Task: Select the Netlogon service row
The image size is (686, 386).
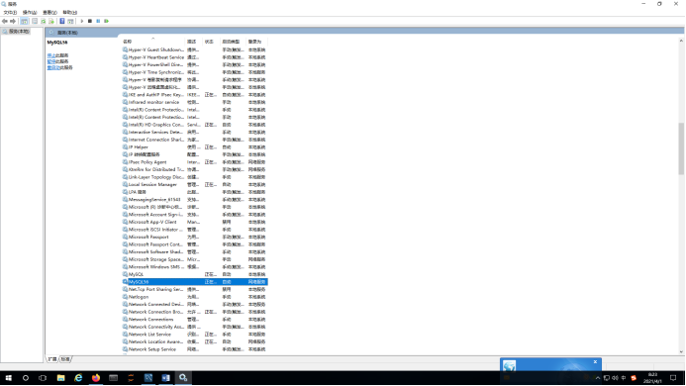Action: click(195, 297)
